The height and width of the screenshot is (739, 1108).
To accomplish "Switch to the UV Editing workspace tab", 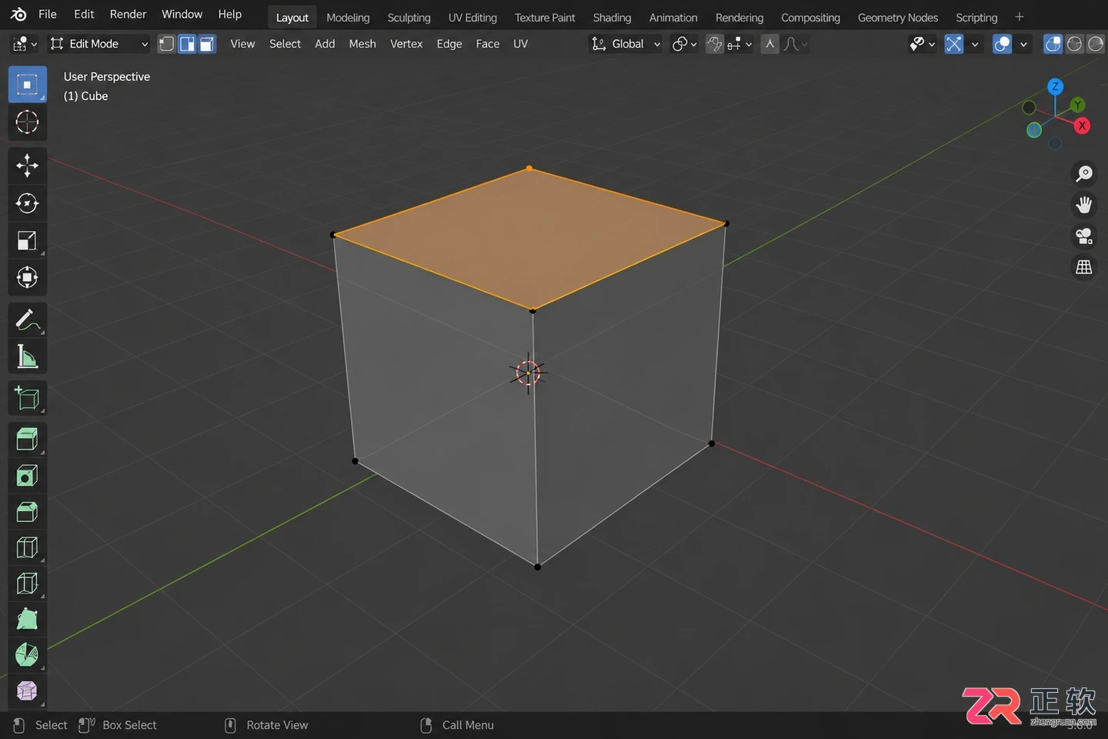I will click(x=472, y=18).
